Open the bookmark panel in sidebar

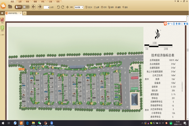2,20
